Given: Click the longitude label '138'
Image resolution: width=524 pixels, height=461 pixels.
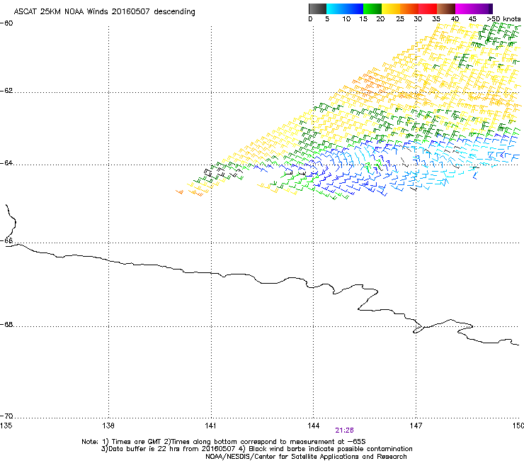Looking at the screenshot, I should coord(108,426).
